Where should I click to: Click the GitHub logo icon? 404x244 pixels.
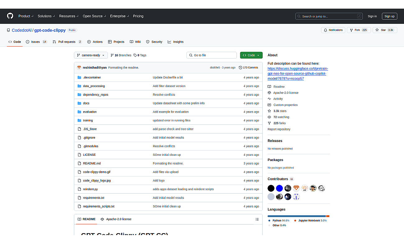click(x=10, y=16)
